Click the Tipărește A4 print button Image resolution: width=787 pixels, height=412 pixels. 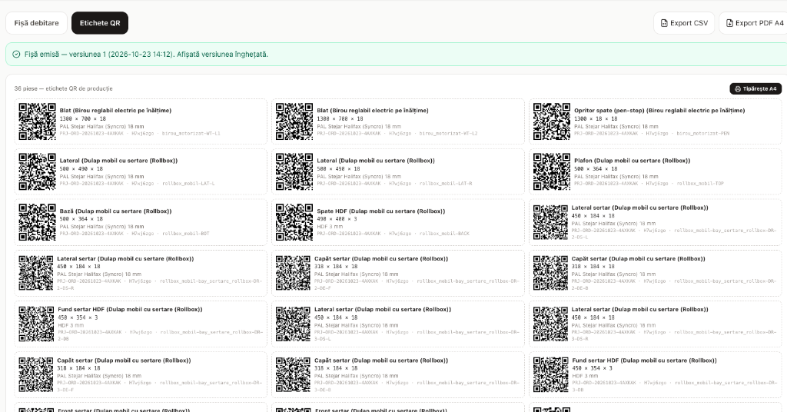pyautogui.click(x=755, y=89)
